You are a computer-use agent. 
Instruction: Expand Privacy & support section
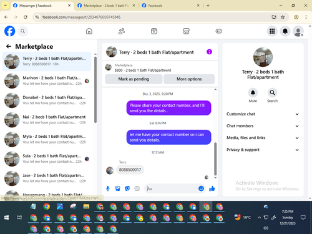(263, 150)
